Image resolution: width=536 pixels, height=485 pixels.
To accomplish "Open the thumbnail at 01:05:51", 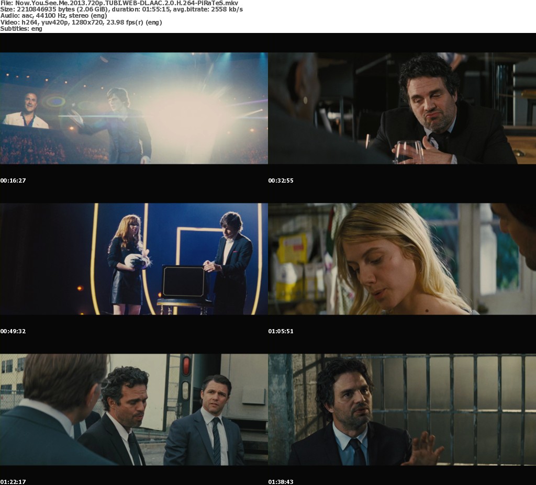I will 402,259.
